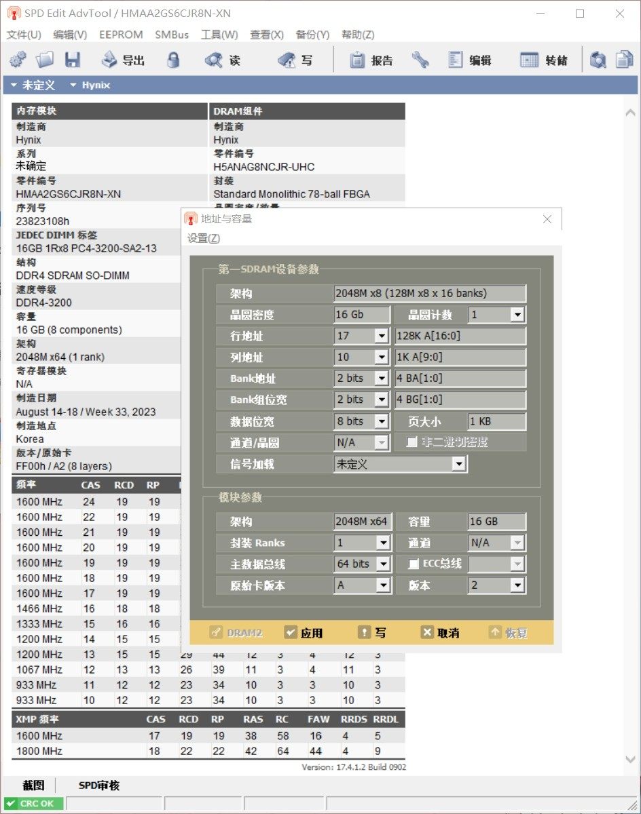Open the 数据位宽 8 bits dropdown

[381, 421]
